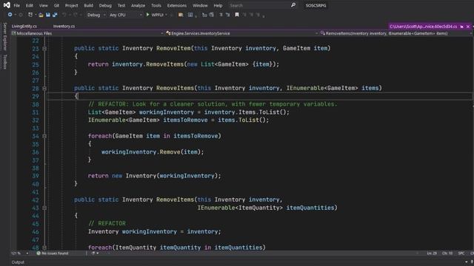The image size is (474, 266).
Task: Collapse the RemoveItem method at line 23
Action: coord(44,48)
